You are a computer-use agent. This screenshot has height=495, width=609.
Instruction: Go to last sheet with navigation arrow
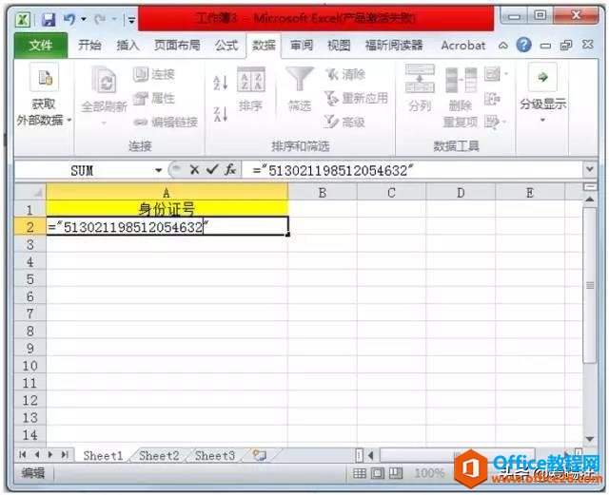[65, 454]
